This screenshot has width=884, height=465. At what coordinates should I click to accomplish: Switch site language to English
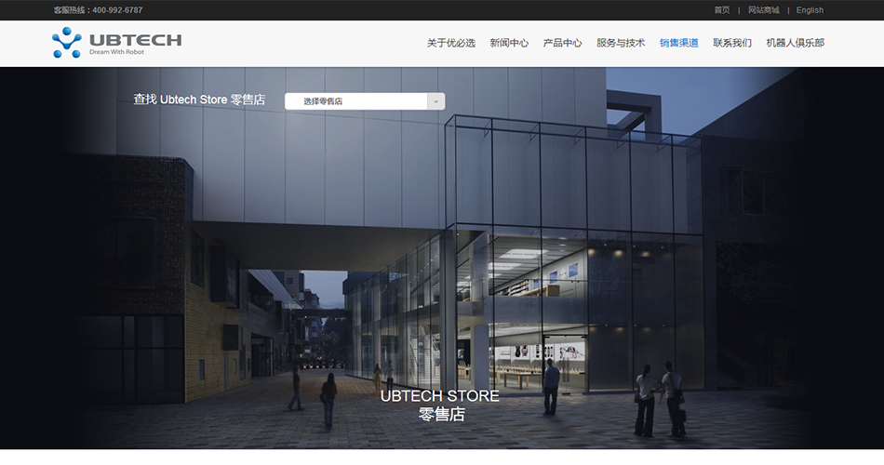(x=810, y=10)
